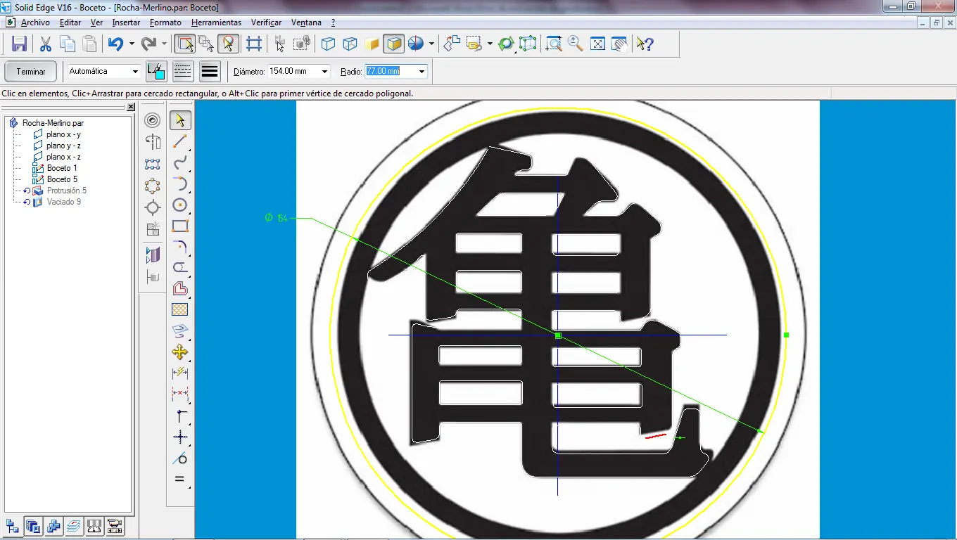The height and width of the screenshot is (540, 957).
Task: Select the Line drawing tool
Action: 180,141
